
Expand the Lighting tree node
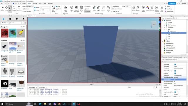(162, 42)
